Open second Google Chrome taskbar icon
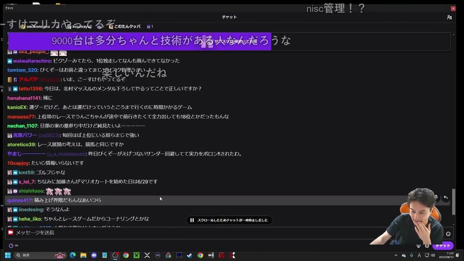Screen dimensions: 464x261 [200, 255]
